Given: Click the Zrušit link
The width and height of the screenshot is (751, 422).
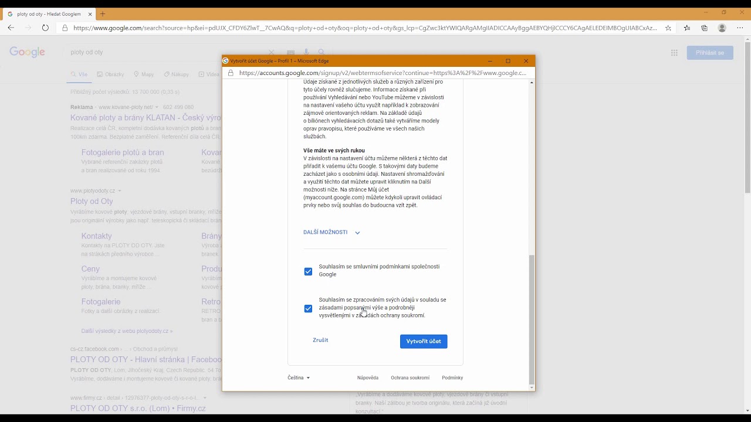Looking at the screenshot, I should [x=320, y=340].
